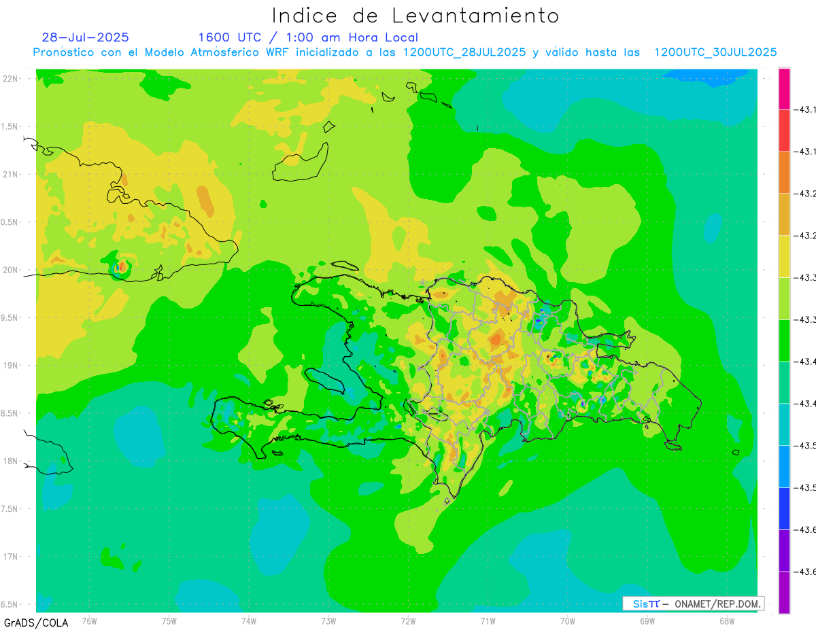The image size is (816, 630).
Task: Select the '72W' longitude label
Action: pyautogui.click(x=408, y=620)
